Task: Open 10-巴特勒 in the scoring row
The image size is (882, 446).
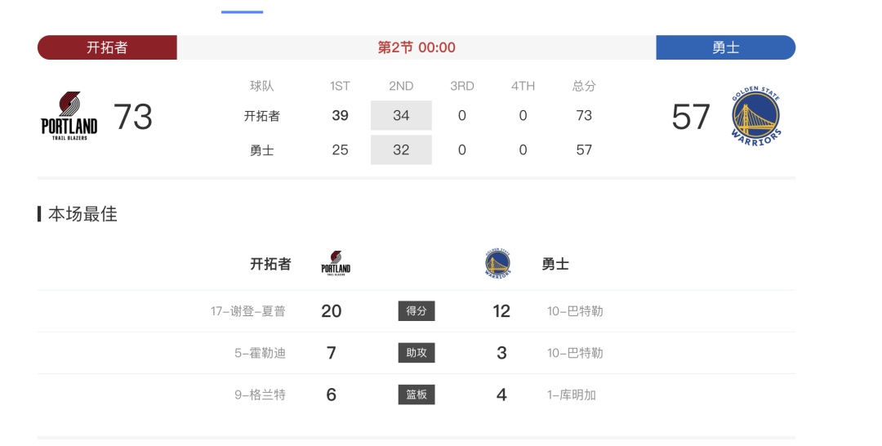Action: point(575,311)
